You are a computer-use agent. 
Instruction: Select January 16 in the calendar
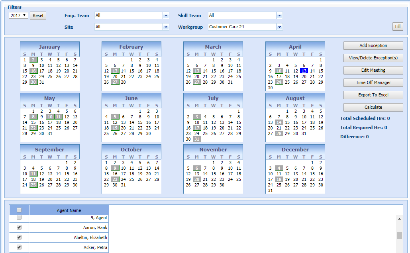[33, 71]
